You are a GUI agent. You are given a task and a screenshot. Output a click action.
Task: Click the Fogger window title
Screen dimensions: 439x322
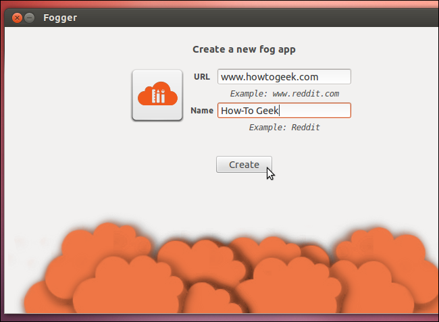click(60, 18)
